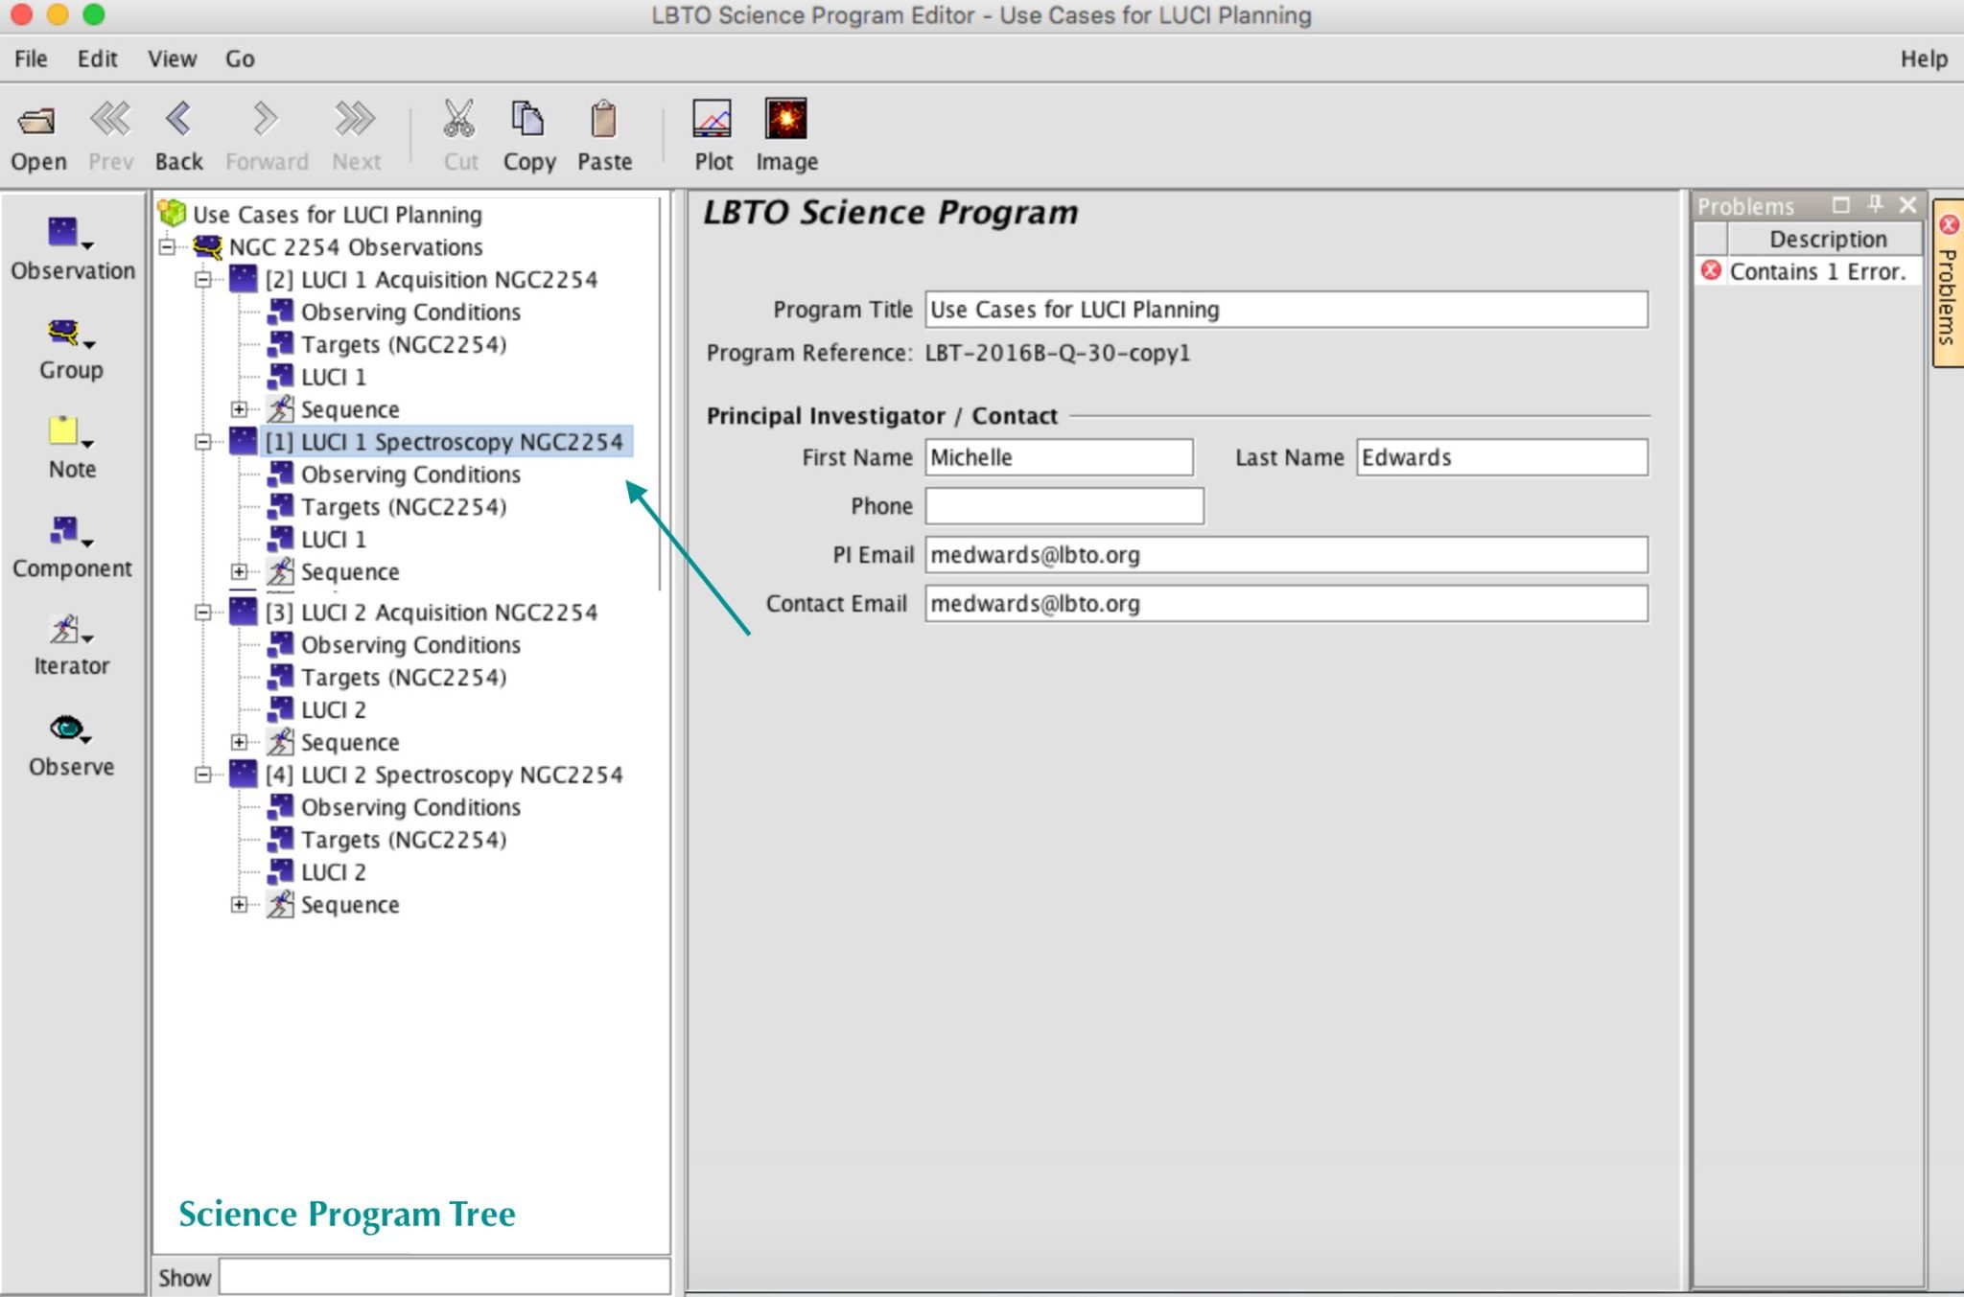
Task: Click the Paste clipboard icon
Action: (603, 119)
